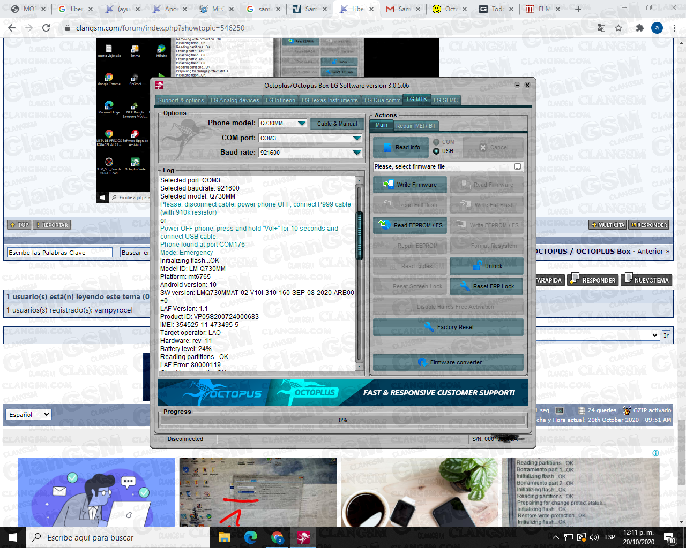Switch to LG Qualcomm tab
686x548 pixels.
click(382, 100)
